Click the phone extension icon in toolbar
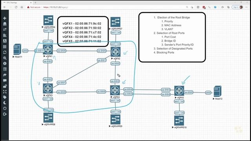This screenshot has width=251, height=141. point(209,7)
